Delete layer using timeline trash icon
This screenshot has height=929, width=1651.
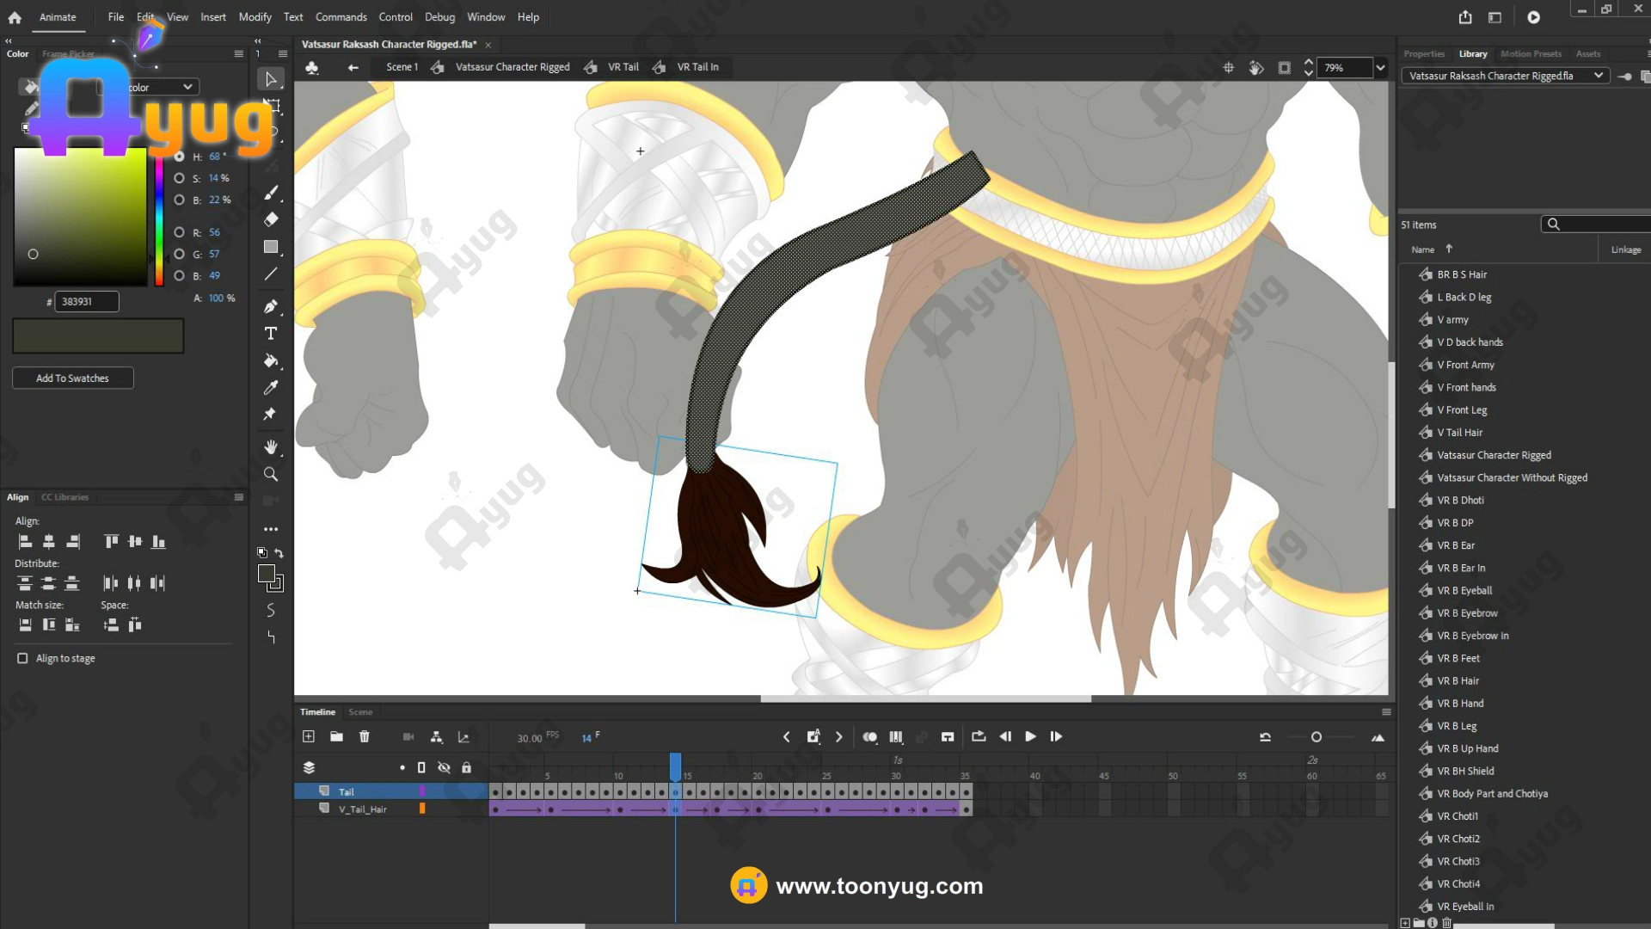point(365,737)
